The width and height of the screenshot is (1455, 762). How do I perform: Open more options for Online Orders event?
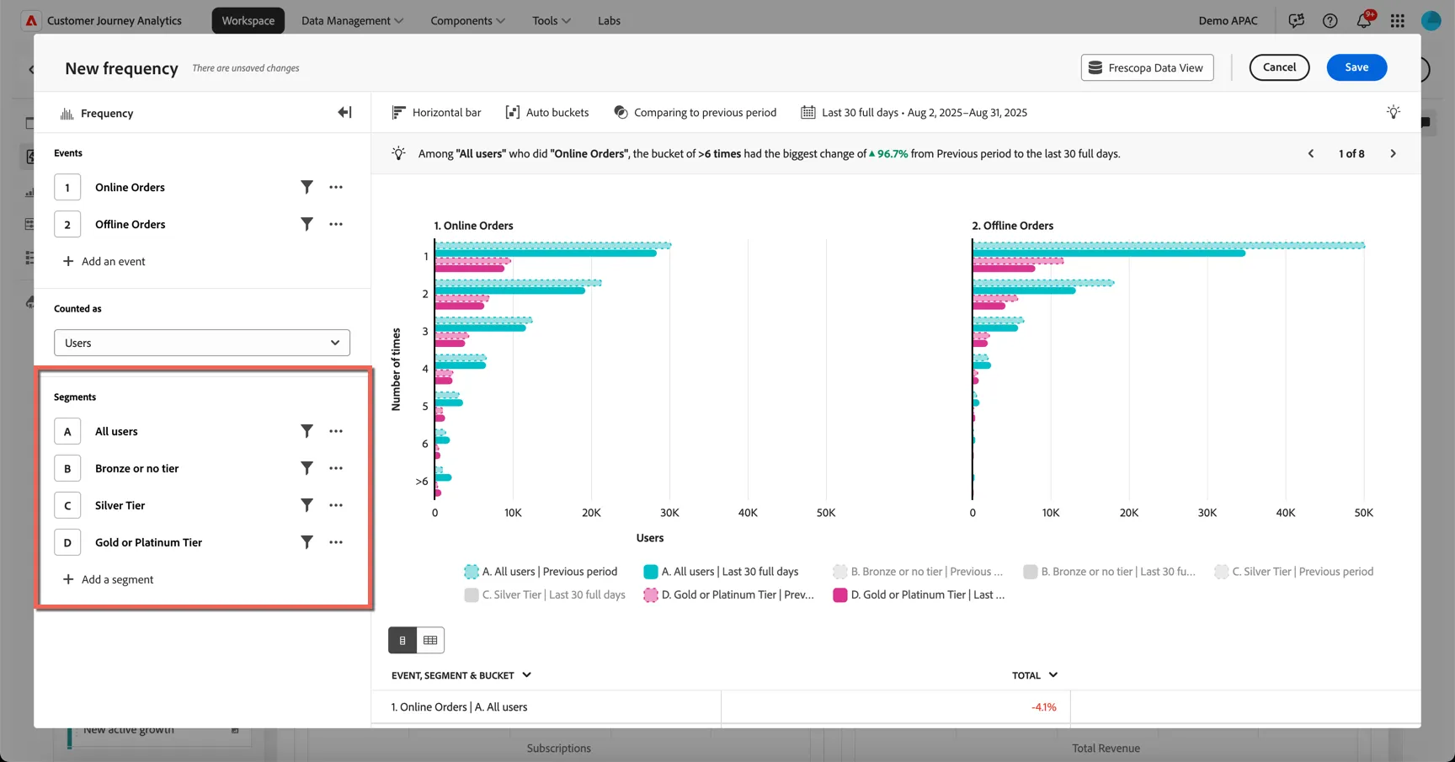[336, 187]
